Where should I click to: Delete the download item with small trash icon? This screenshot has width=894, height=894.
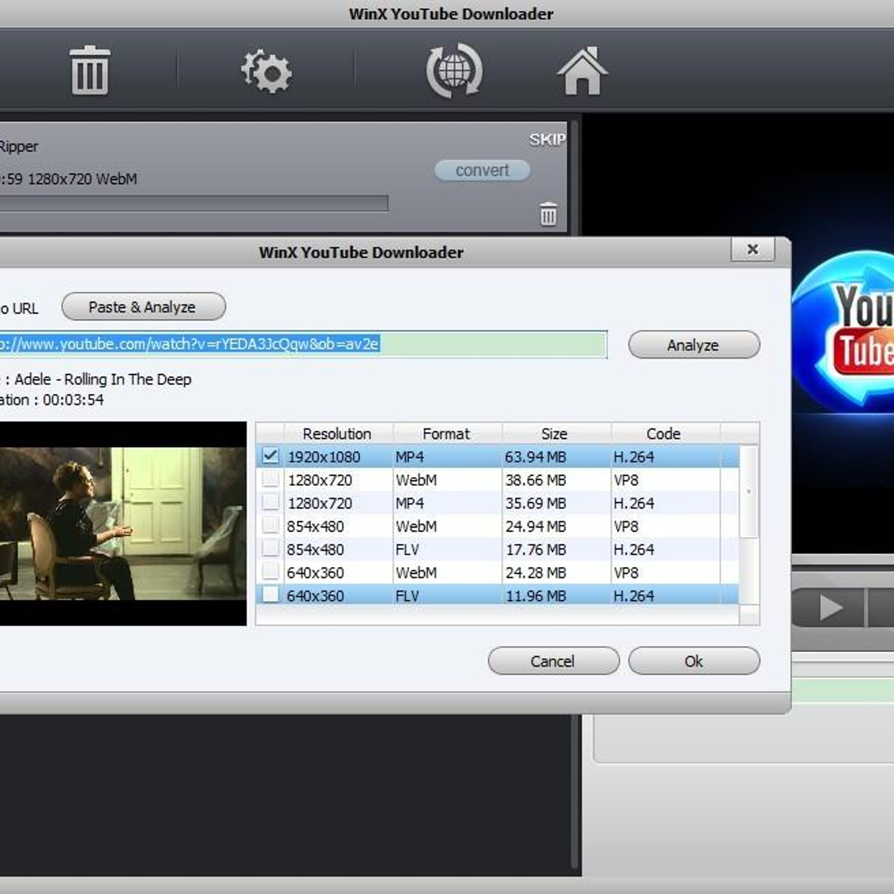click(x=548, y=214)
